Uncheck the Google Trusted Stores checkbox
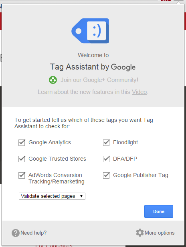 tap(22, 159)
